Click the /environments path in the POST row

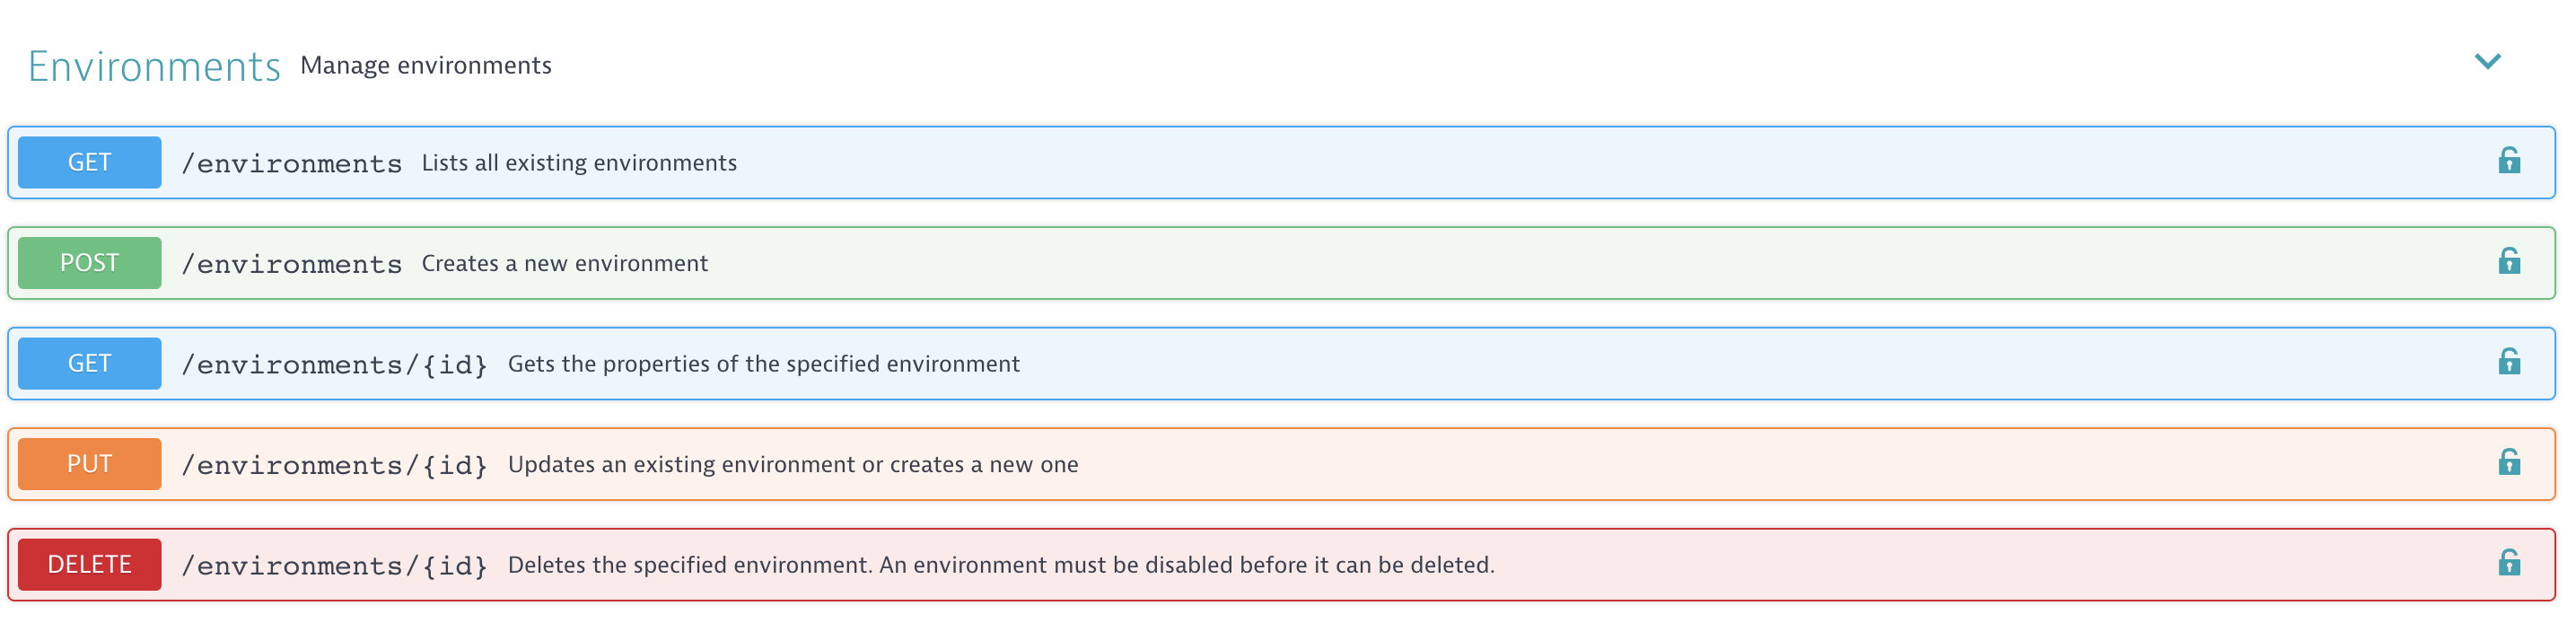pos(291,264)
